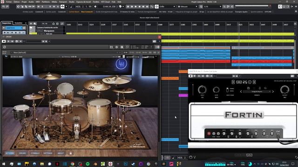Open the Kontakt settings gear icon

click(116, 47)
